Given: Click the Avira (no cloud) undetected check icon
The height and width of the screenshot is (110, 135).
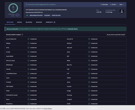Looking at the screenshot, I should 28,61.
